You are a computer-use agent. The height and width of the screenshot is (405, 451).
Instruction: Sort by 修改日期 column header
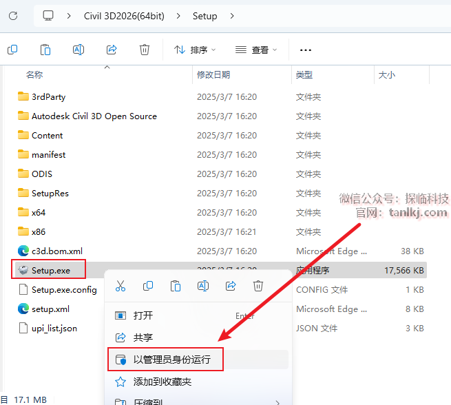coord(213,75)
